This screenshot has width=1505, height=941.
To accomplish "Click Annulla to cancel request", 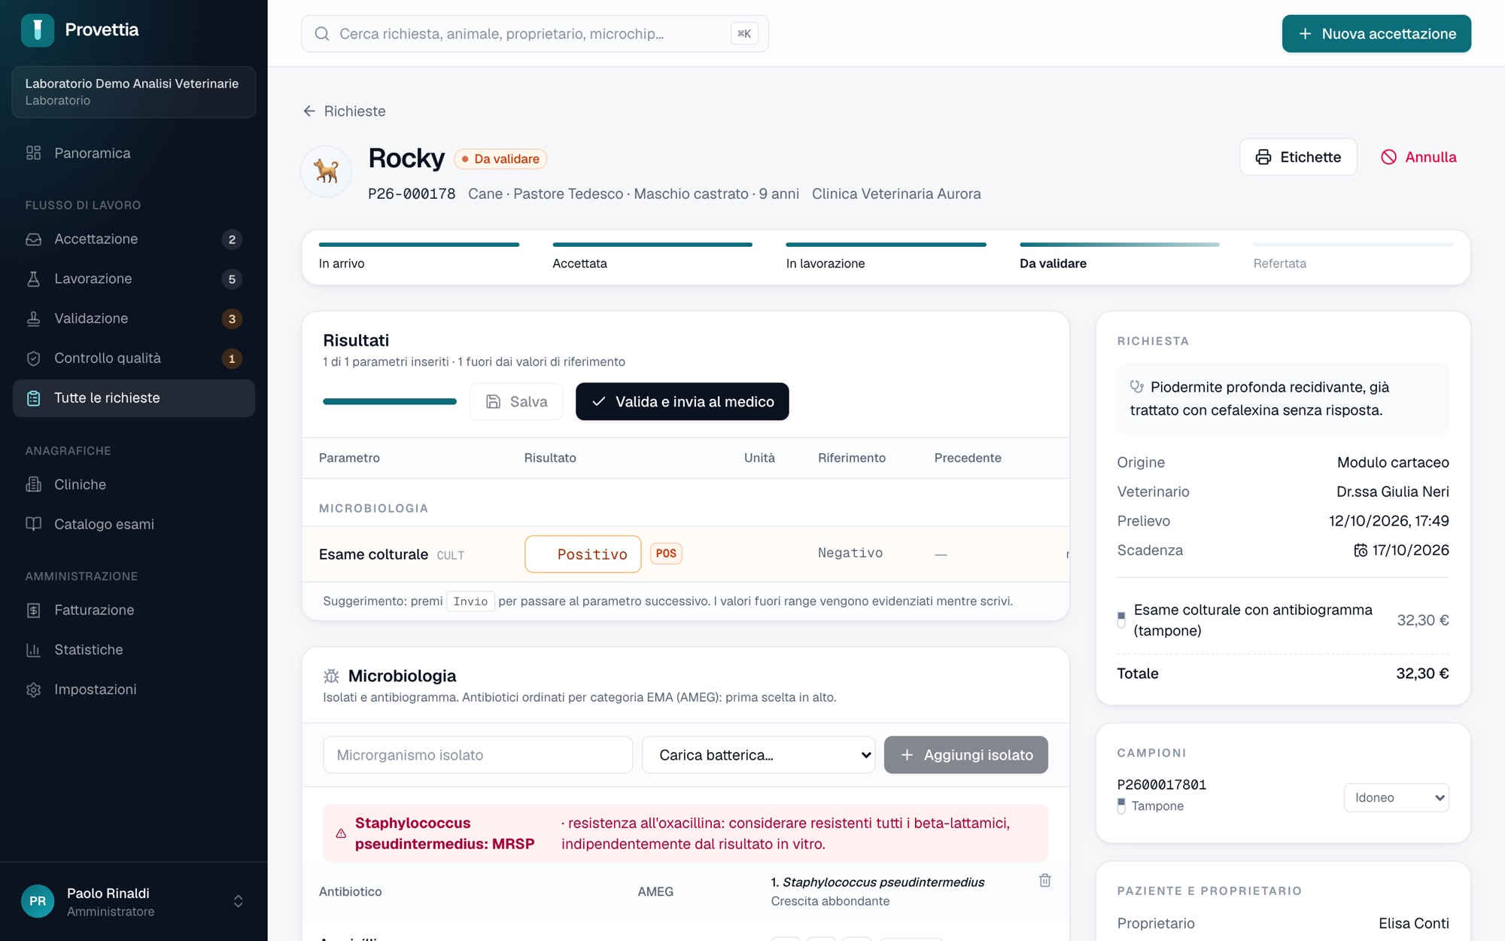I will click(x=1419, y=157).
